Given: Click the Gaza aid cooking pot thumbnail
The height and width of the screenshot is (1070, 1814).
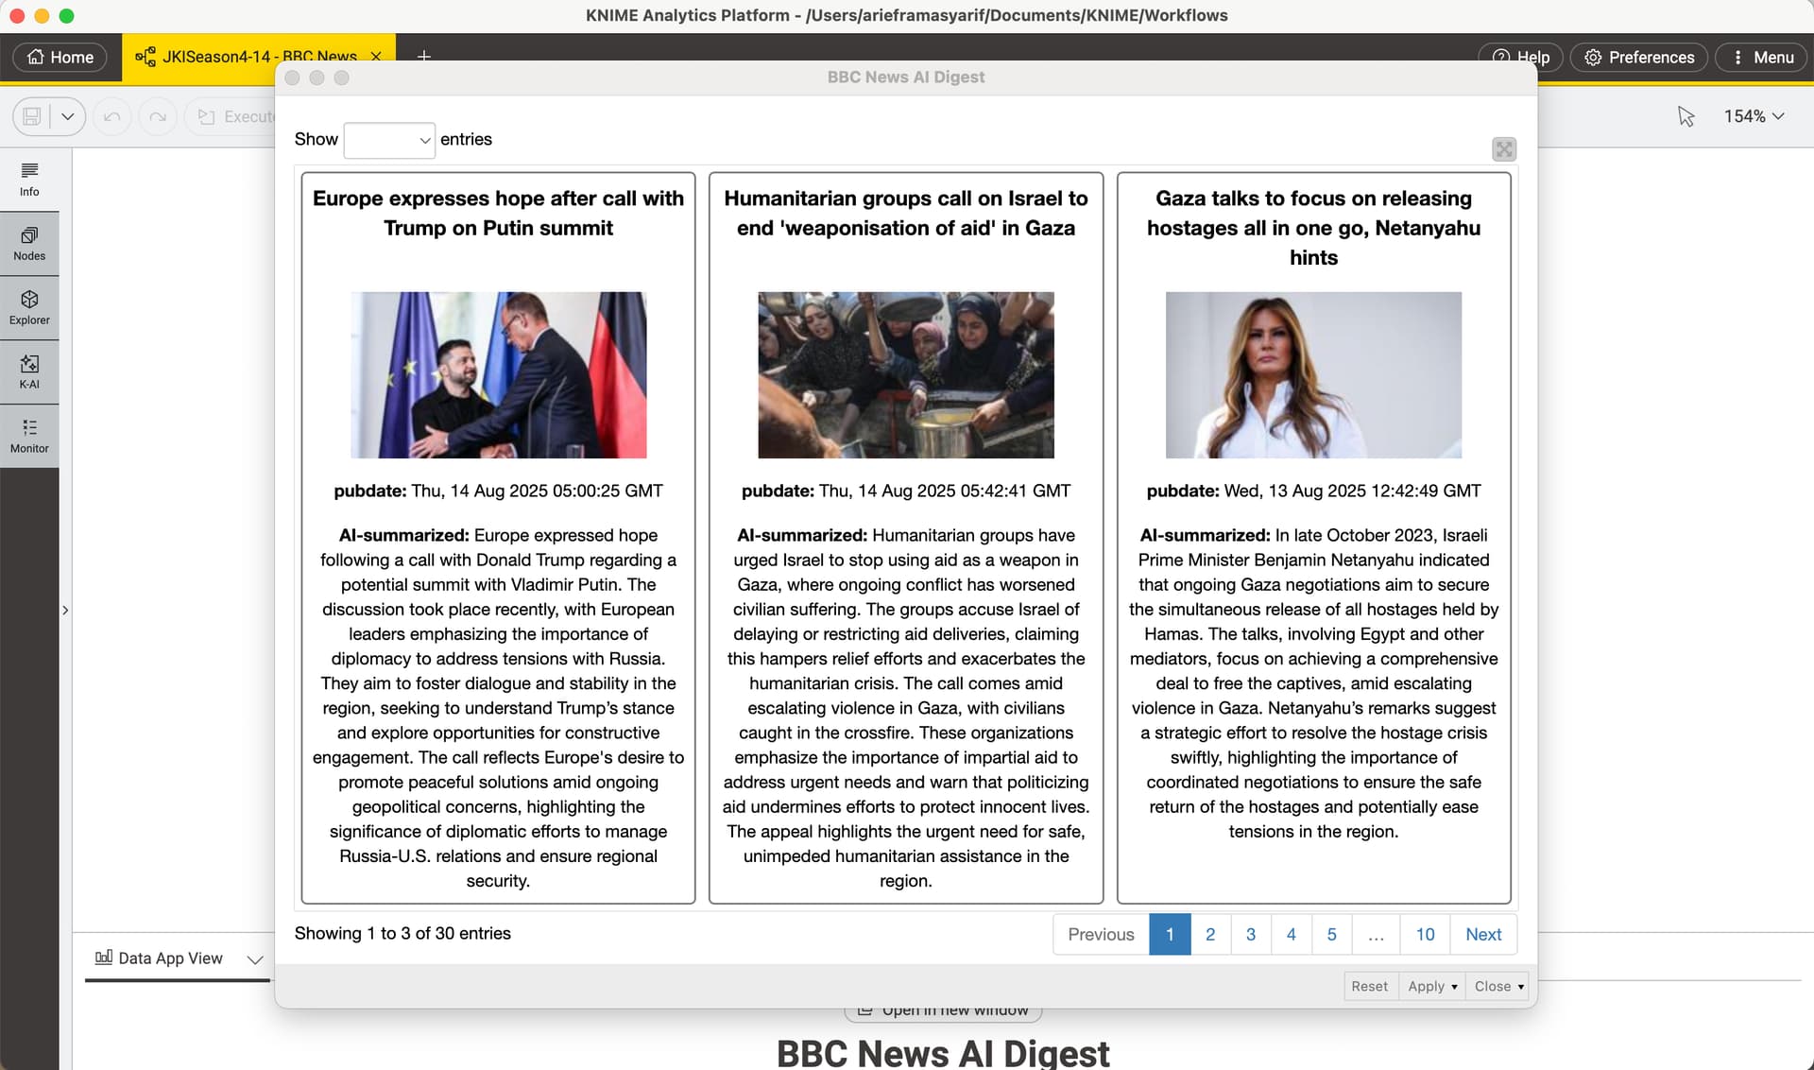Looking at the screenshot, I should click(905, 375).
